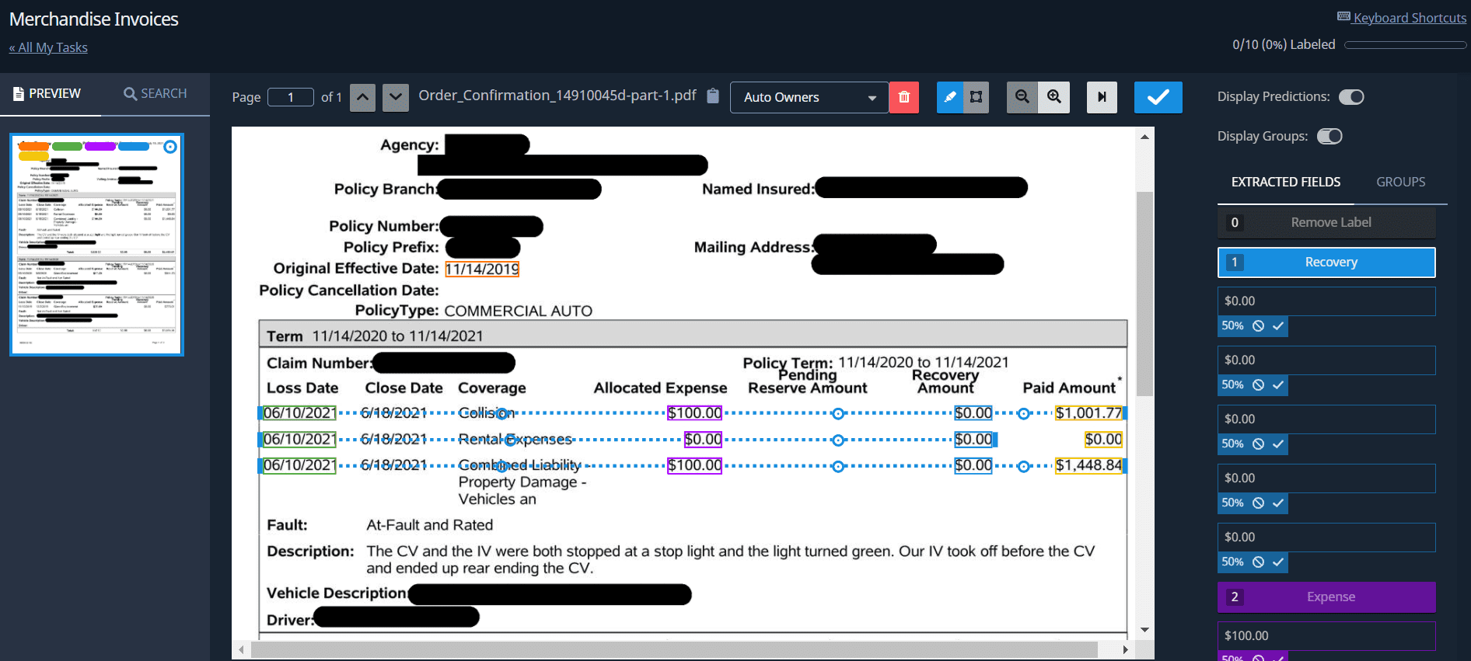Go to next page with down chevron
Screen dimensions: 1471x661
(396, 97)
